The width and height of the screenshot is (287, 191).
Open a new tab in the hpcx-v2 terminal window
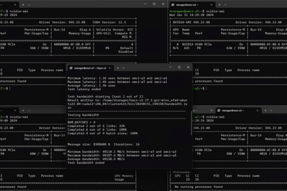(118, 68)
